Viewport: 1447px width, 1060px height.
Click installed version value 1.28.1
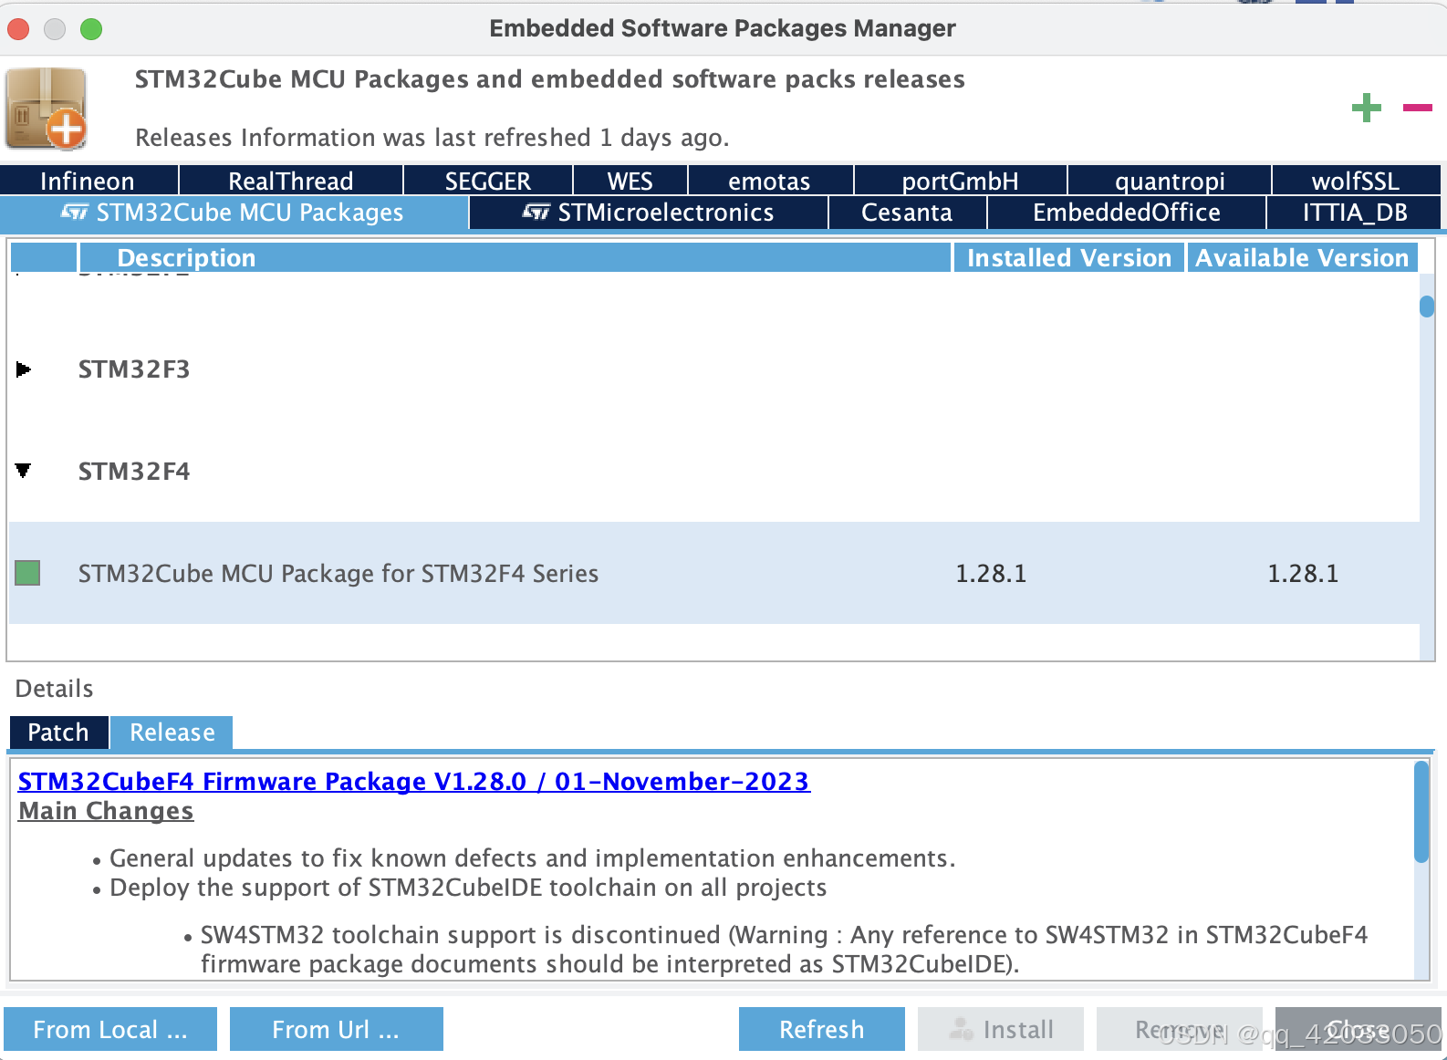tap(991, 574)
